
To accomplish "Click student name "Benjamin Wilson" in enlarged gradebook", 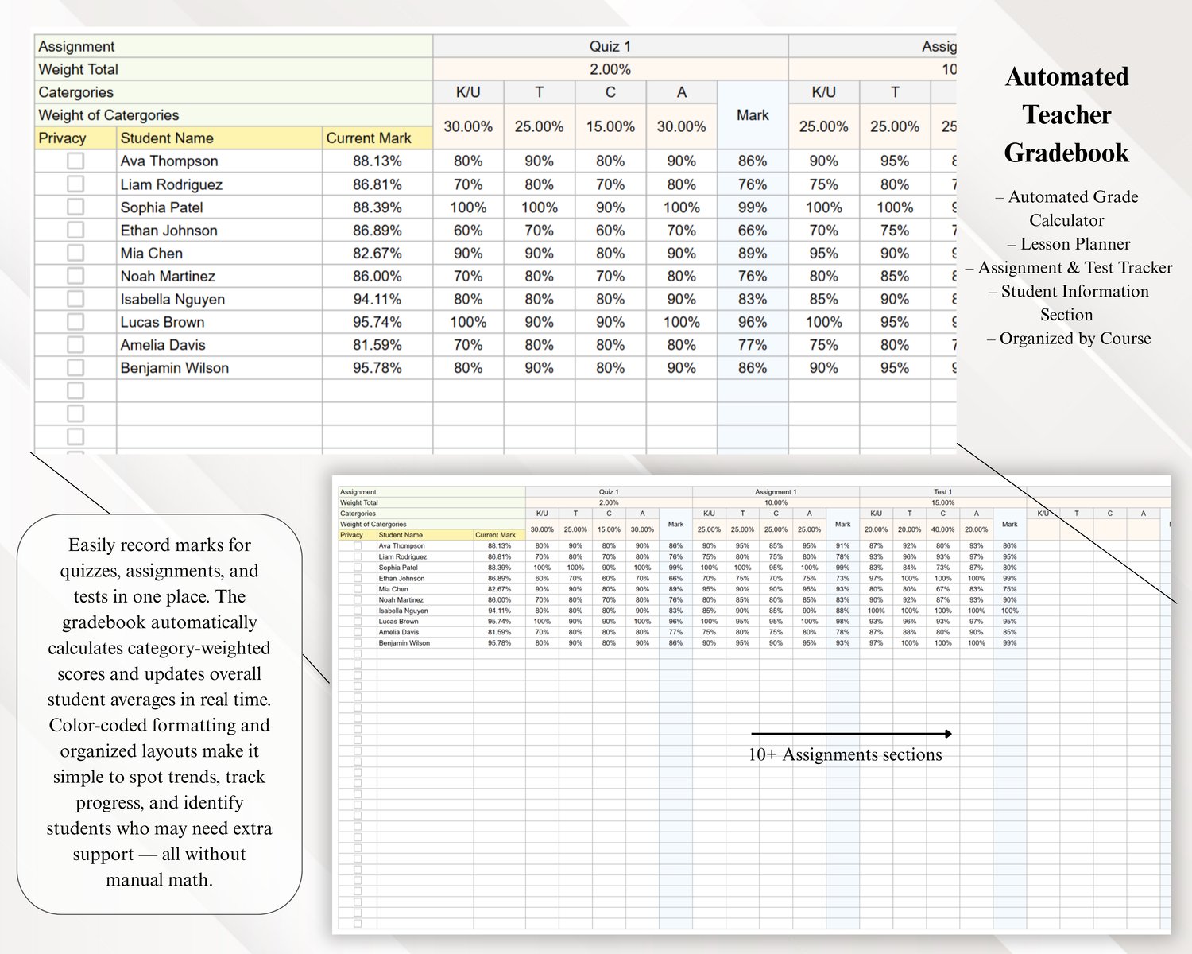I will point(175,368).
